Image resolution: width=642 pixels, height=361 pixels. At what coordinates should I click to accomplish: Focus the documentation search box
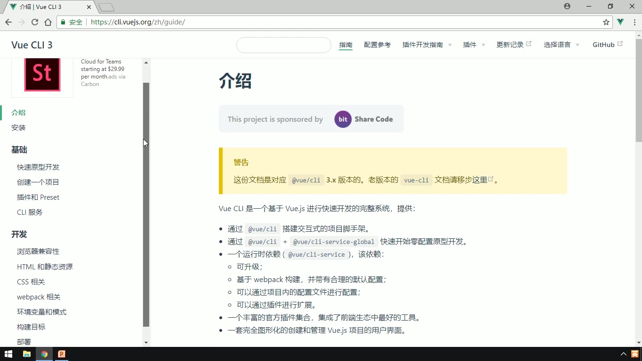click(284, 45)
